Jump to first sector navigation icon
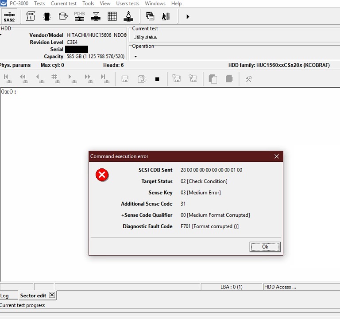The height and width of the screenshot is (319, 340). pos(7,79)
